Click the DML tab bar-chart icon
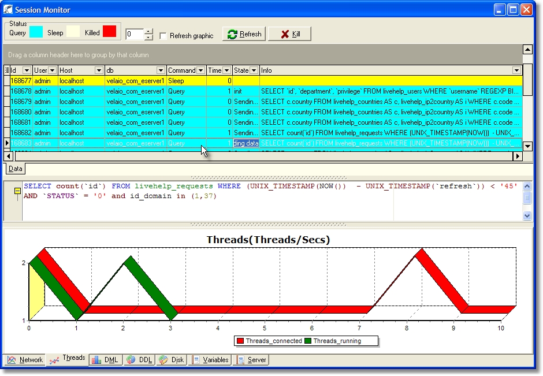This screenshot has height=376, width=543. (96, 360)
